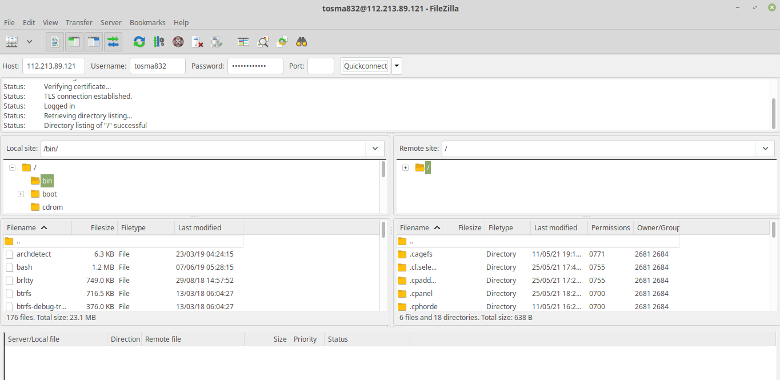The image size is (780, 380).
Task: Disconnect from the current server
Action: point(198,42)
